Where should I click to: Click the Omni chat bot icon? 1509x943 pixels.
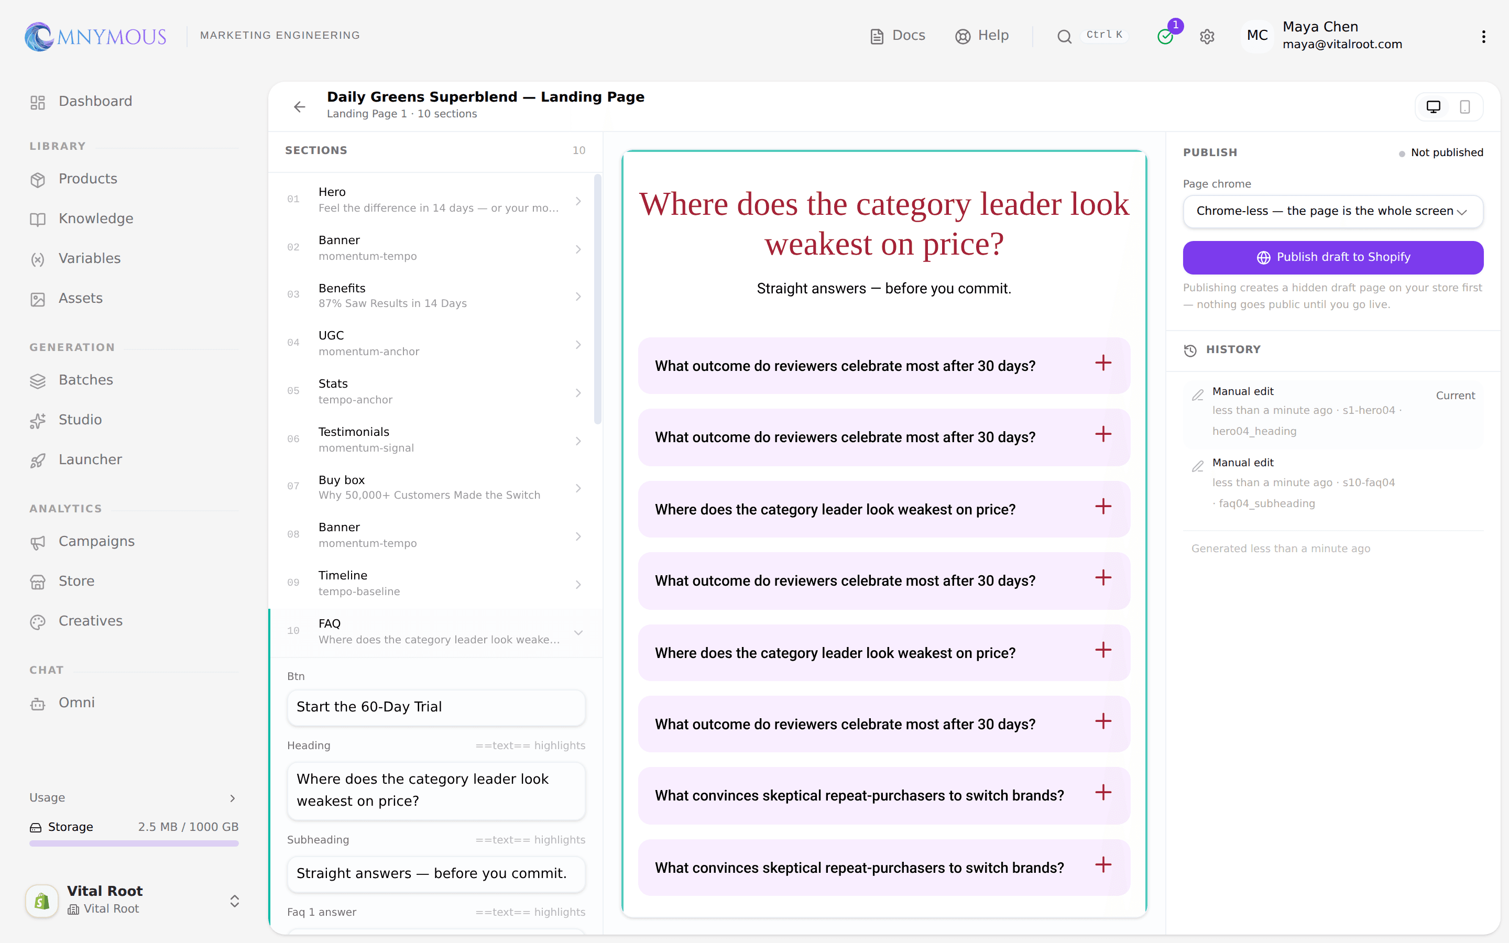pyautogui.click(x=37, y=704)
